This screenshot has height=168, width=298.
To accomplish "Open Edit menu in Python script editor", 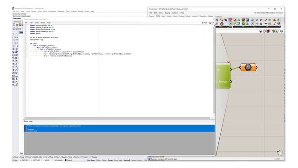I will point(31,23).
